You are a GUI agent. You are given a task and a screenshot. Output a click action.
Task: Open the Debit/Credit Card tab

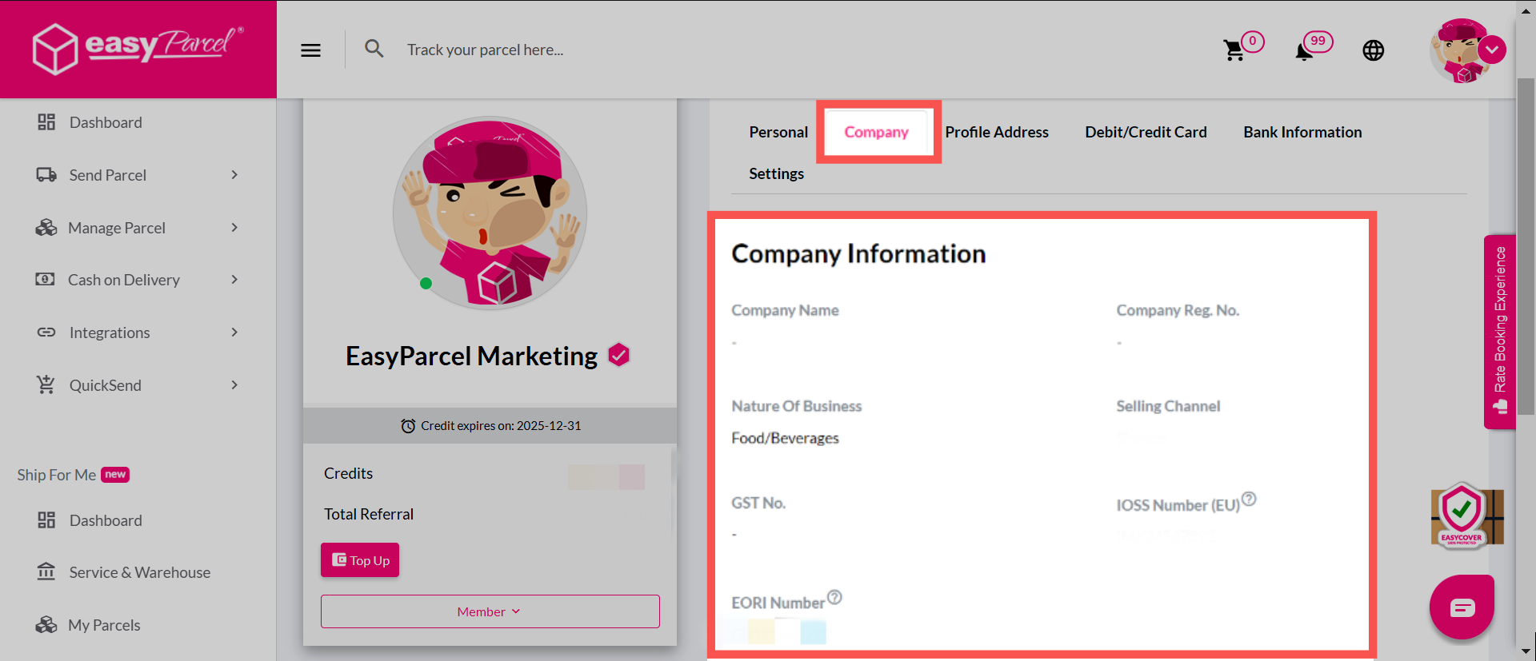click(1146, 132)
